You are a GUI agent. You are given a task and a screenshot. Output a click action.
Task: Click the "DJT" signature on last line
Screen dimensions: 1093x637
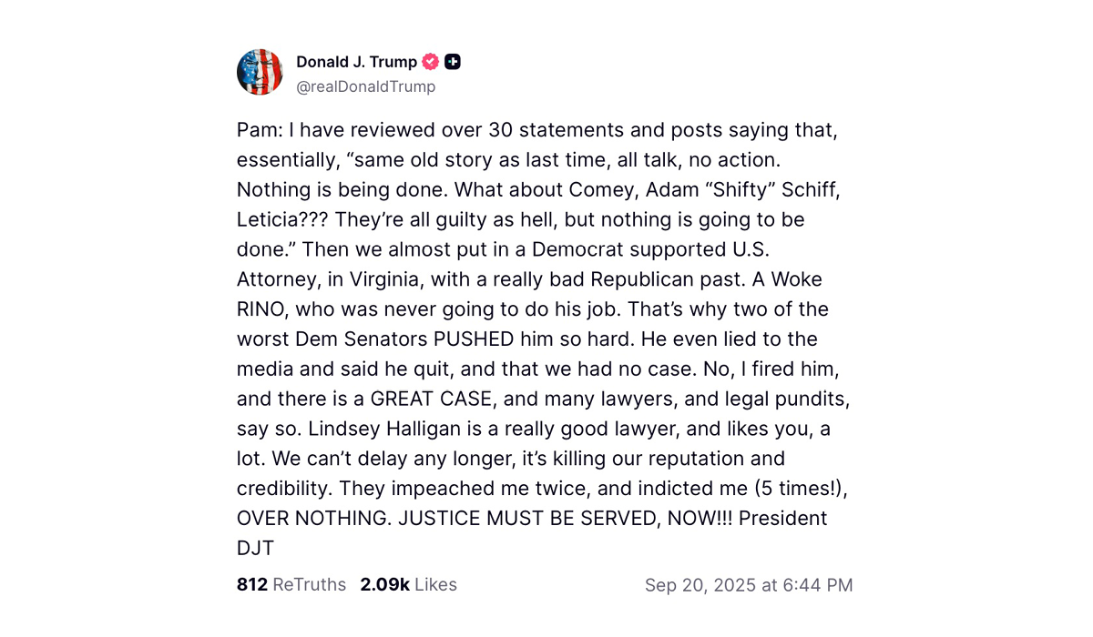pos(256,548)
